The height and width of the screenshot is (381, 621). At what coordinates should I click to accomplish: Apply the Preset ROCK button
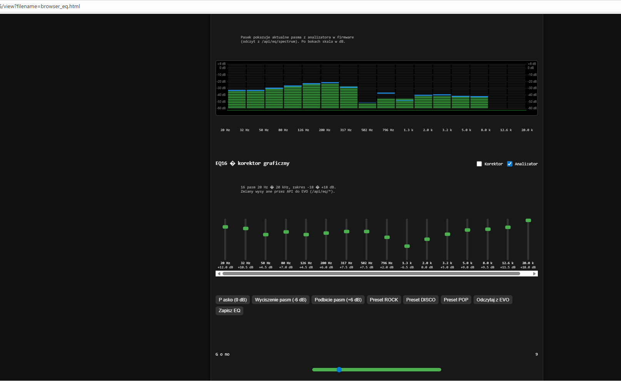click(384, 300)
